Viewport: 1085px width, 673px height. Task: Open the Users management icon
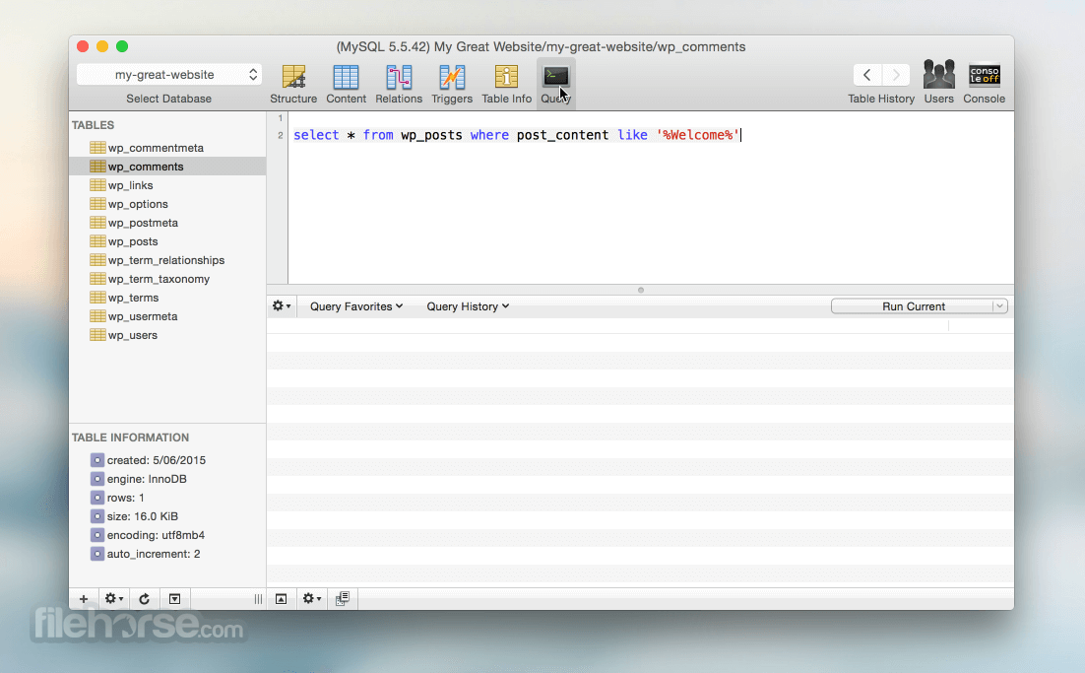[x=938, y=83]
